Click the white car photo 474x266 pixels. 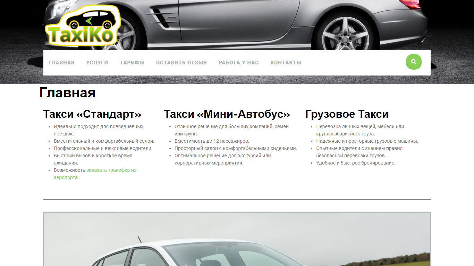237,239
